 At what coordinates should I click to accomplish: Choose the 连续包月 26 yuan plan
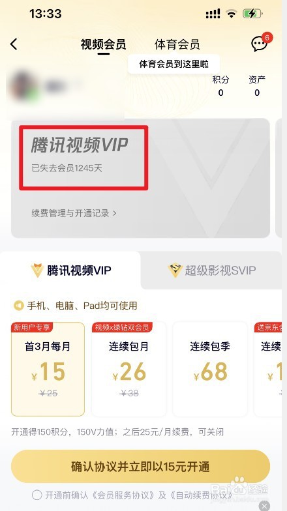tap(129, 369)
